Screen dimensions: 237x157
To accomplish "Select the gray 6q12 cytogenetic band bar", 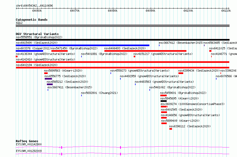I will (122, 26).
